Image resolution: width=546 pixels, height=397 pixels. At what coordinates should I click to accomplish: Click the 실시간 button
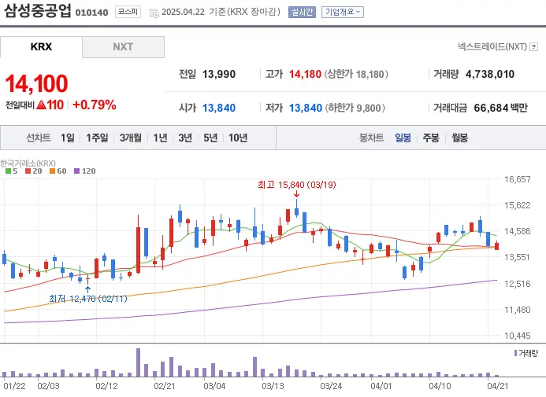point(302,12)
